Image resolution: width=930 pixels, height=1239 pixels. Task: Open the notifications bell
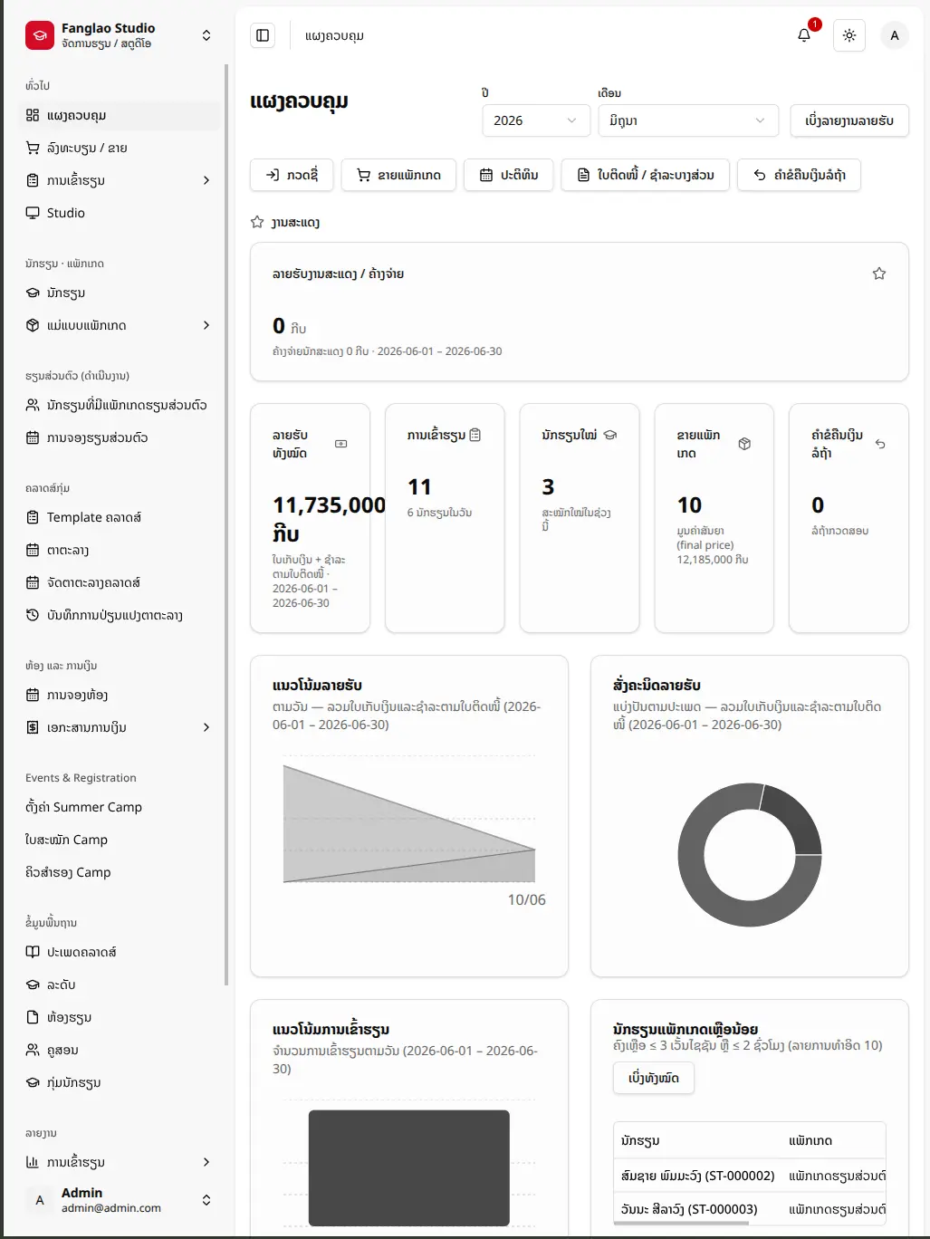tap(804, 35)
